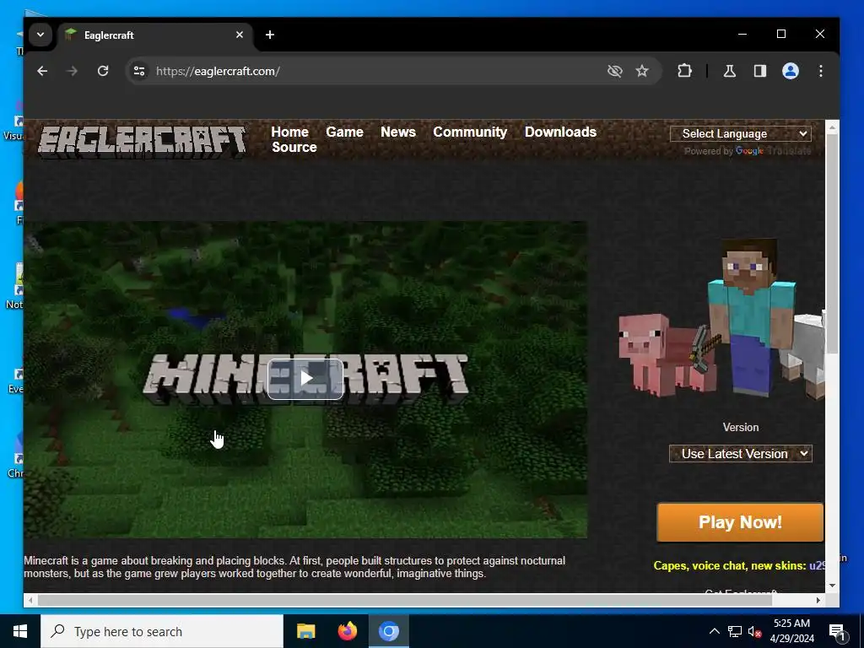Open the Downloads nav item

tap(560, 132)
